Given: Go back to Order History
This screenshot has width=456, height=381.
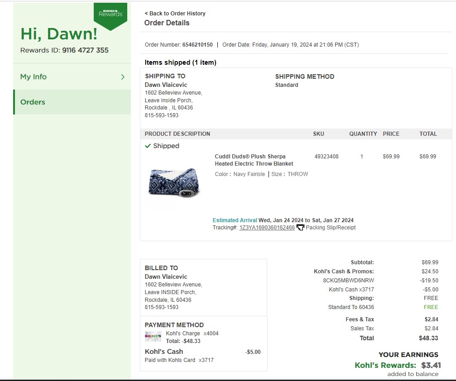Looking at the screenshot, I should 175,14.
